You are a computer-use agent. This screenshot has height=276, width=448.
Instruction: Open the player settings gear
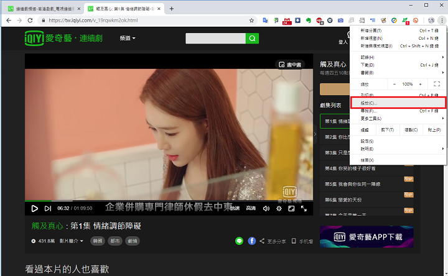coord(279,208)
